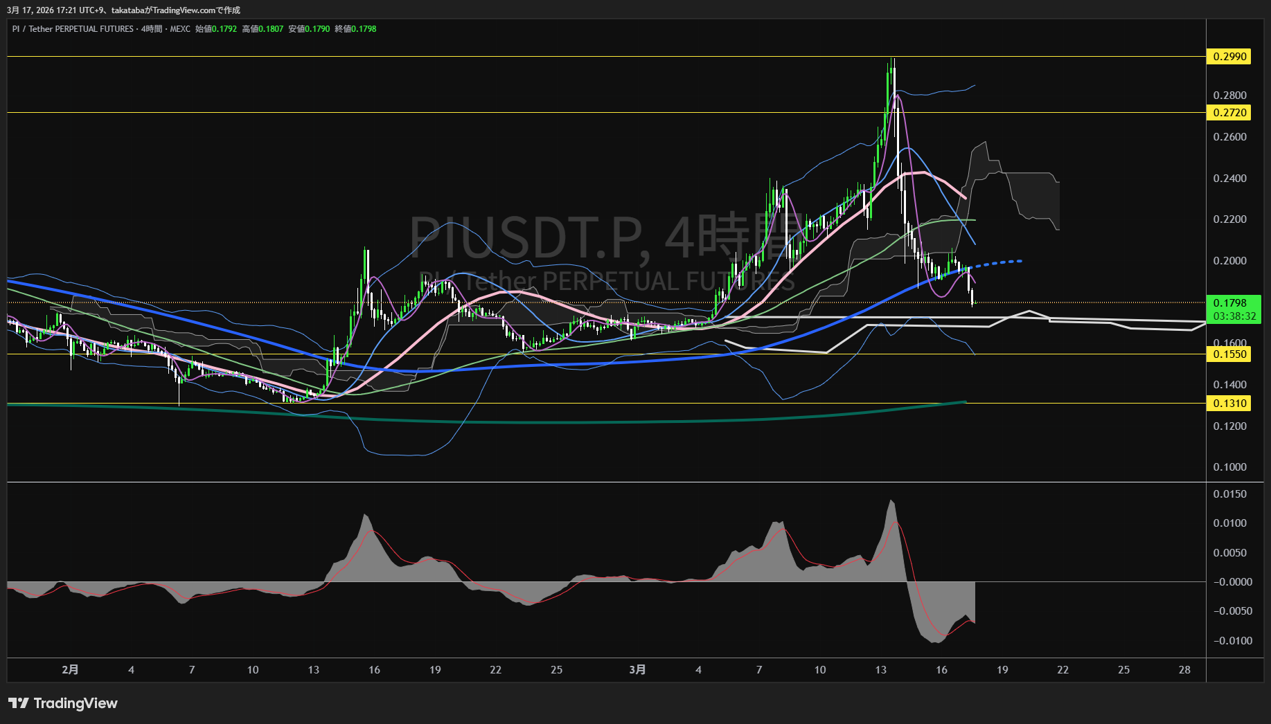This screenshot has width=1271, height=724.
Task: Click the MEXC exchange label in the header
Action: (x=180, y=29)
